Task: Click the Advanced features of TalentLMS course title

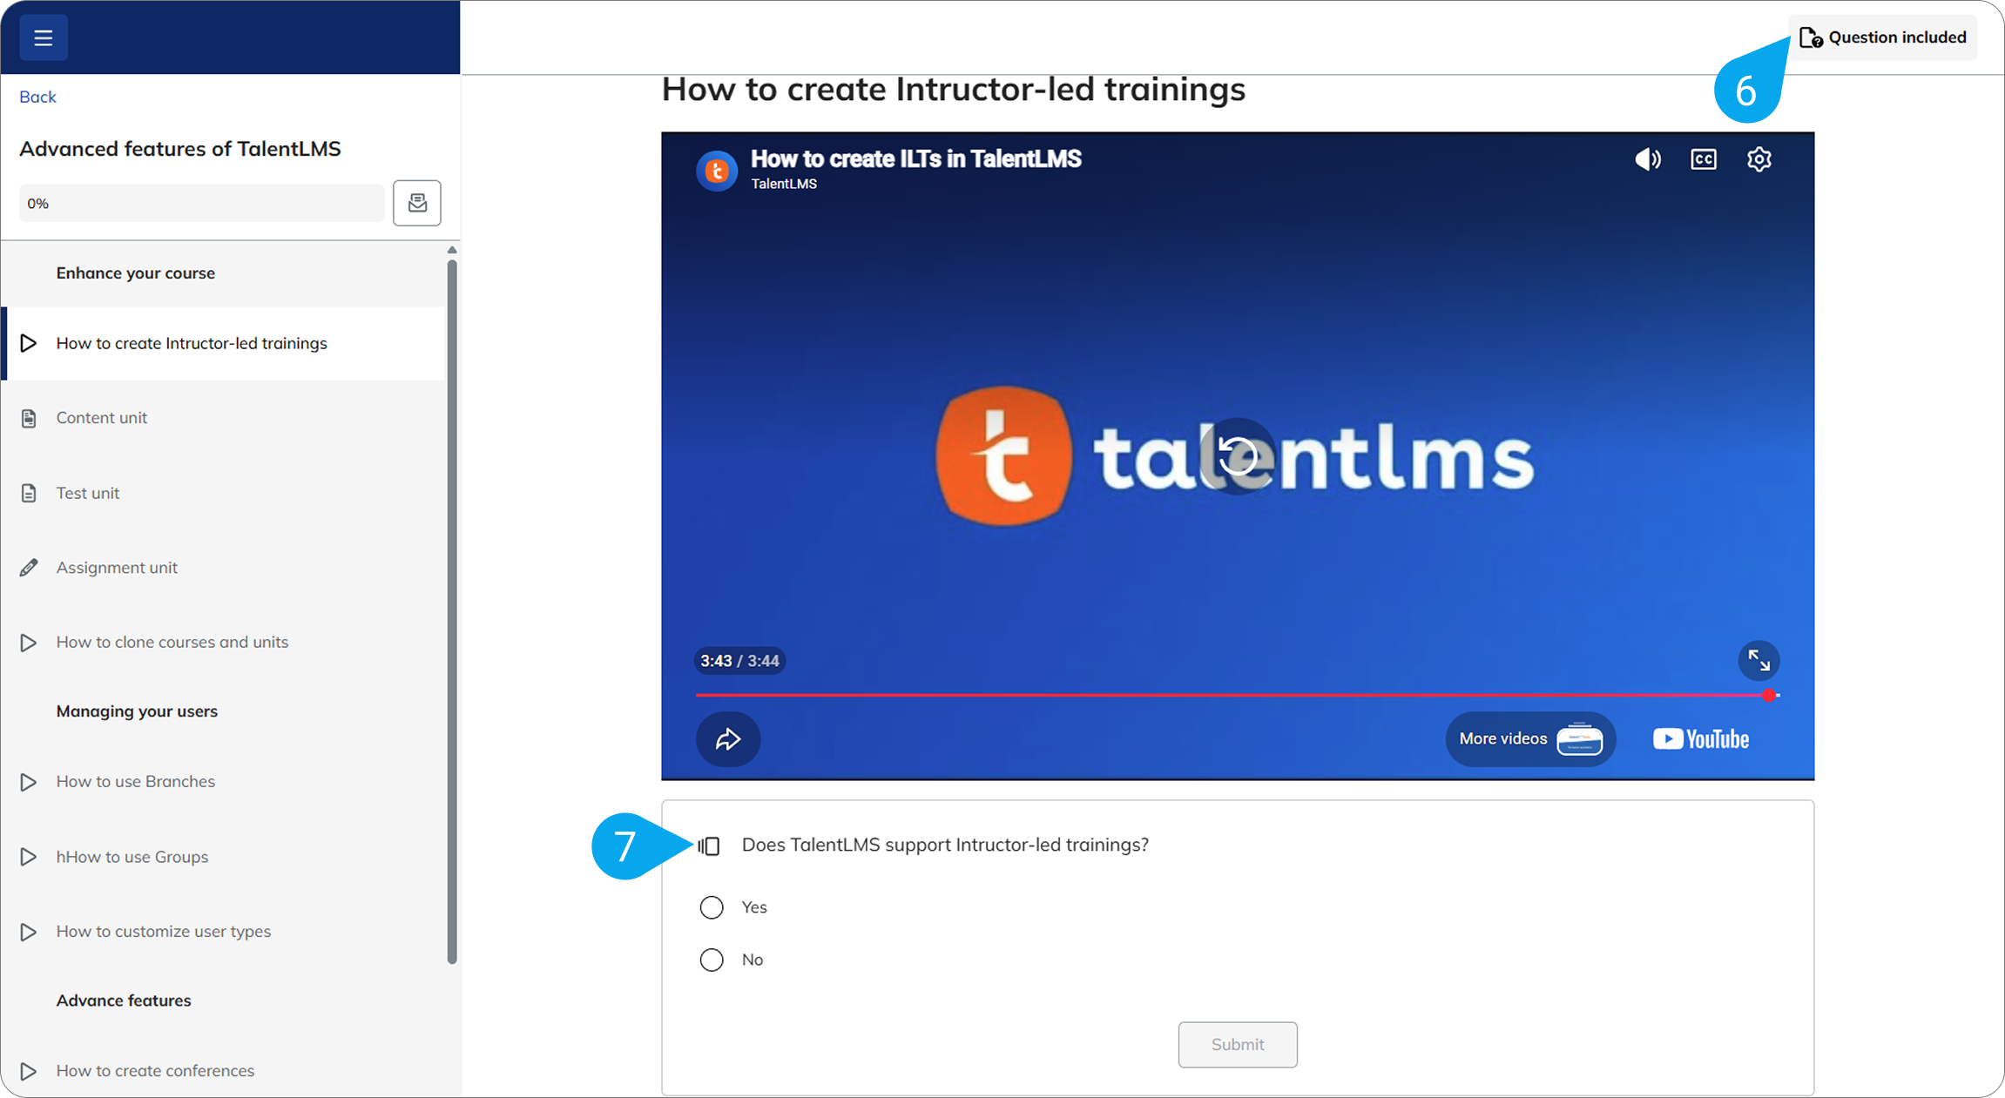Action: 180,149
